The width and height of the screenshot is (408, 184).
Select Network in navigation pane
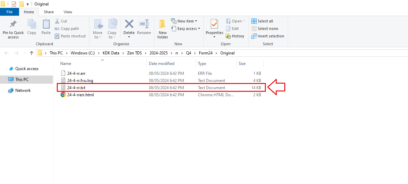[x=19, y=90]
